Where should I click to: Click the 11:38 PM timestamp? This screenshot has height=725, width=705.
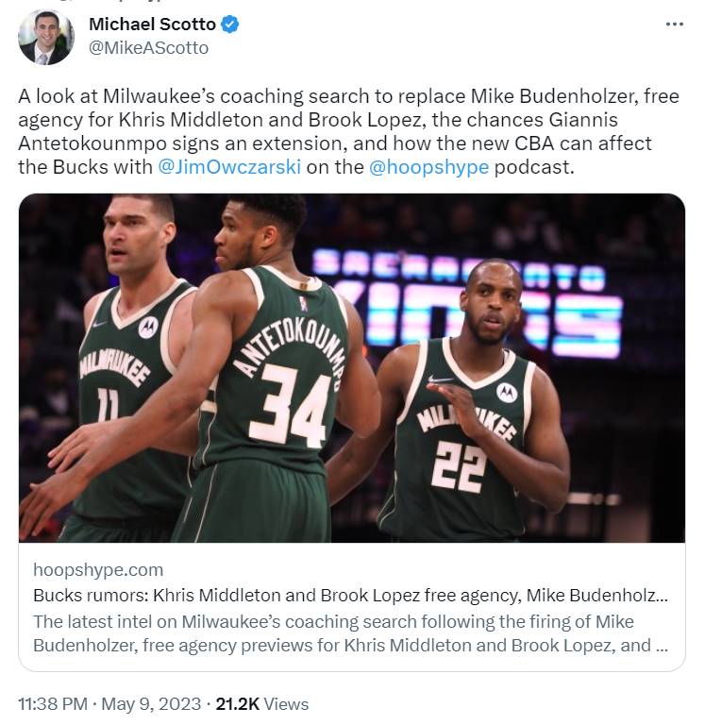(x=53, y=703)
